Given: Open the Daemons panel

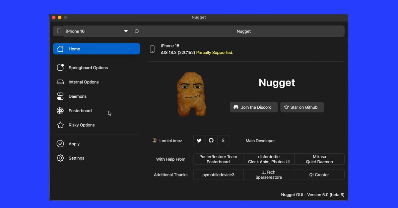Looking at the screenshot, I should coord(78,96).
